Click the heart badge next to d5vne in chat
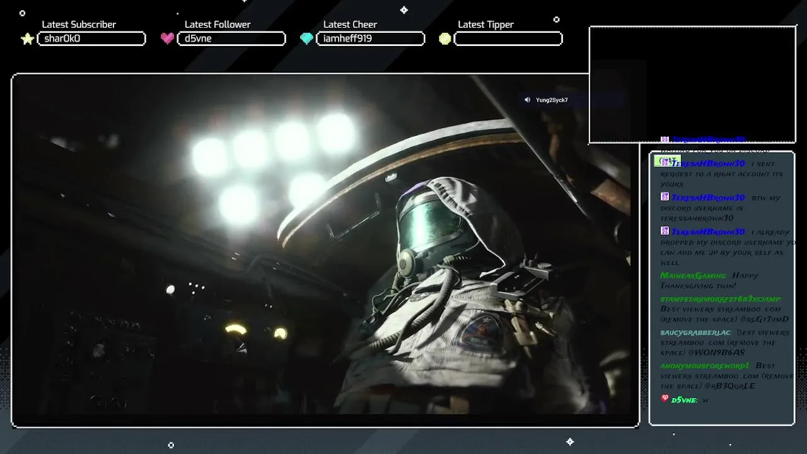This screenshot has width=807, height=454. [x=665, y=399]
